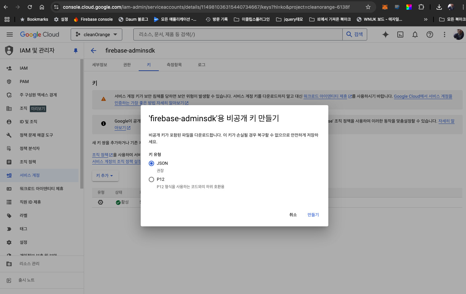Click the user account avatar in the Google Cloud header
Image resolution: width=466 pixels, height=294 pixels.
(x=459, y=34)
